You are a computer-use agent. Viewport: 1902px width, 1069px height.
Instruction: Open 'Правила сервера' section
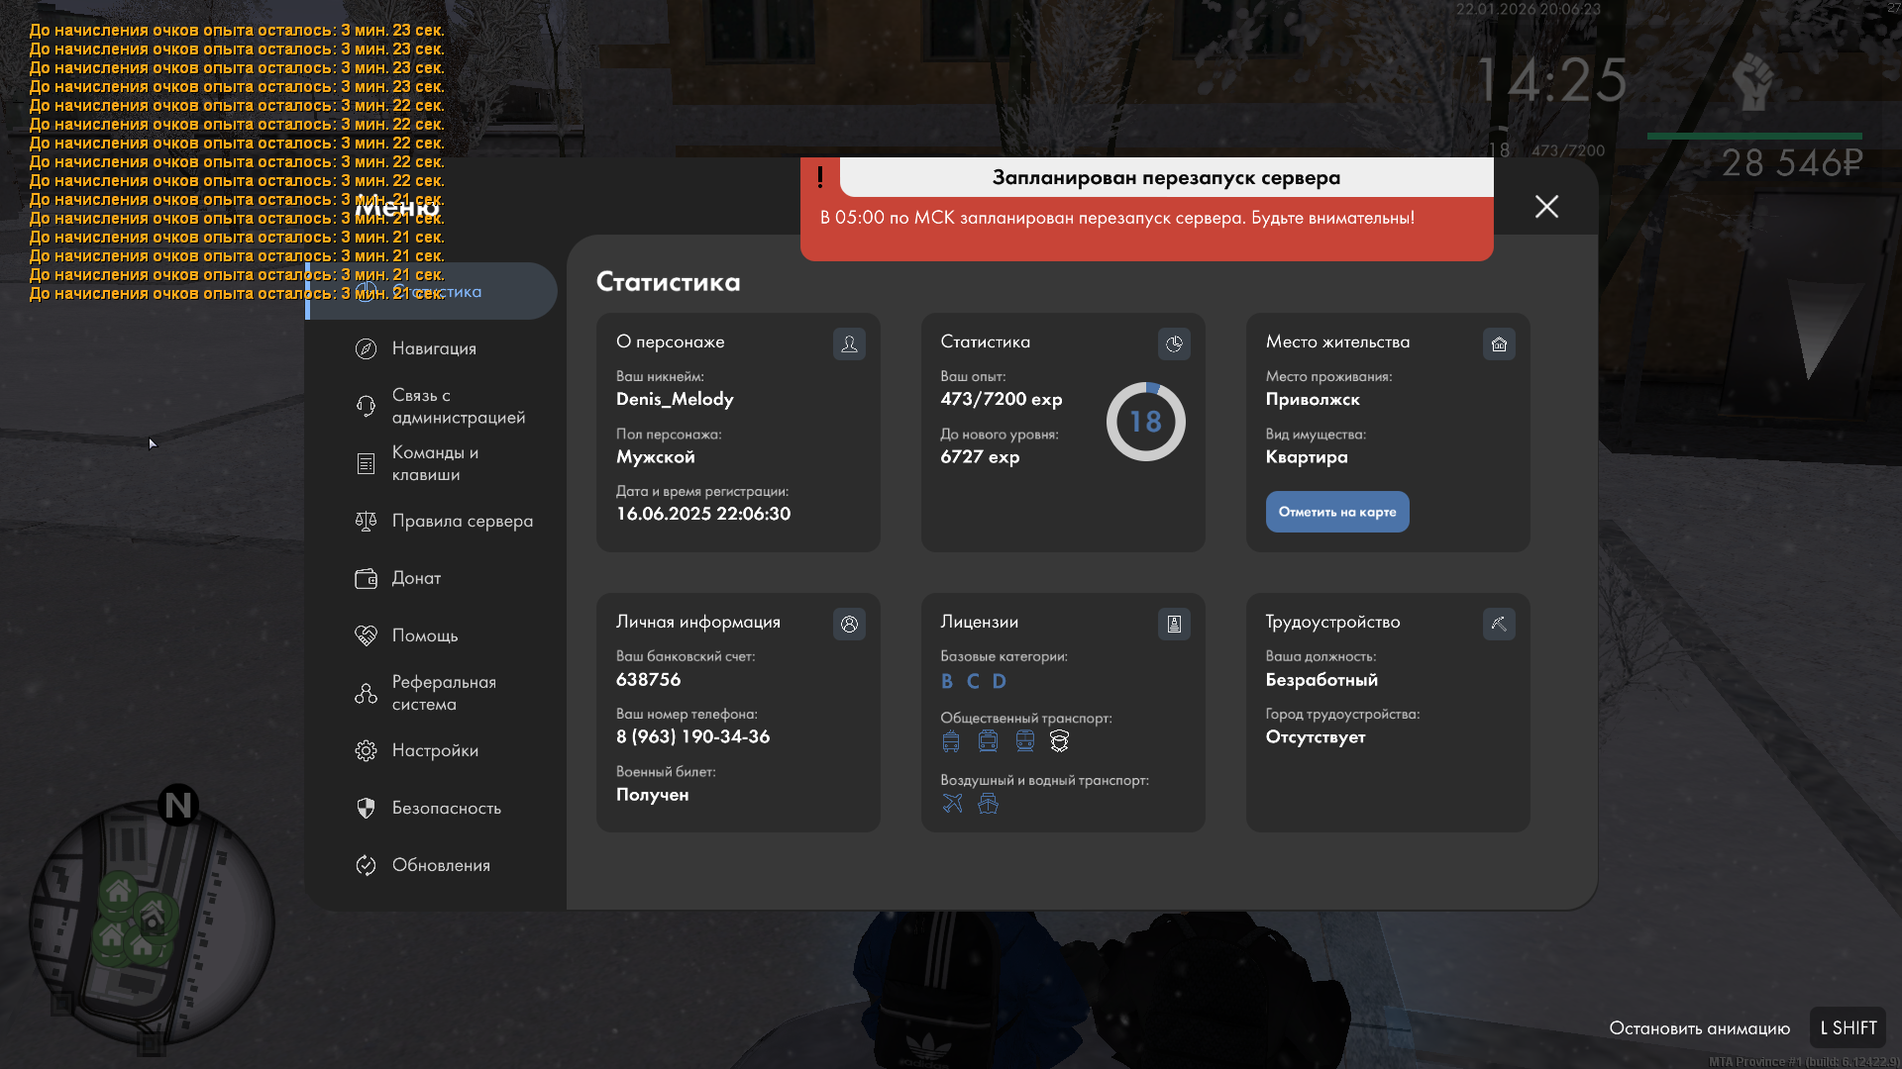pyautogui.click(x=462, y=521)
